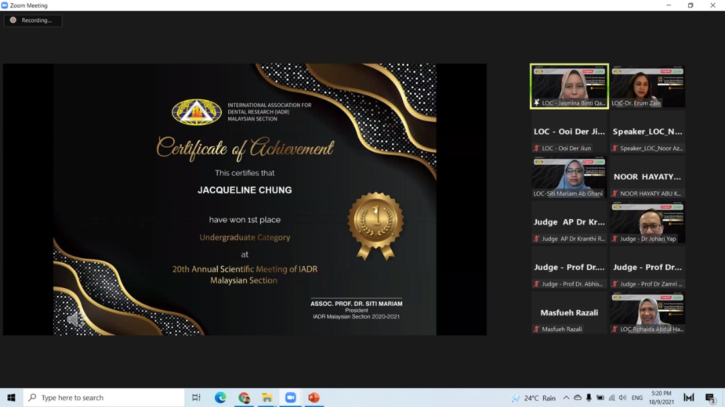Click the Recording indicator button
This screenshot has width=725, height=407.
point(33,20)
